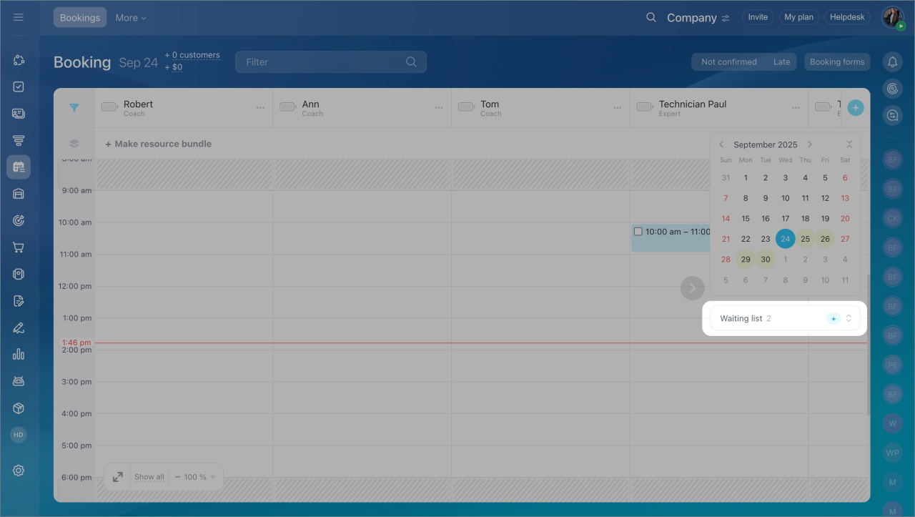Add a resource with the blue plus button
Image resolution: width=915 pixels, height=517 pixels.
(x=855, y=108)
